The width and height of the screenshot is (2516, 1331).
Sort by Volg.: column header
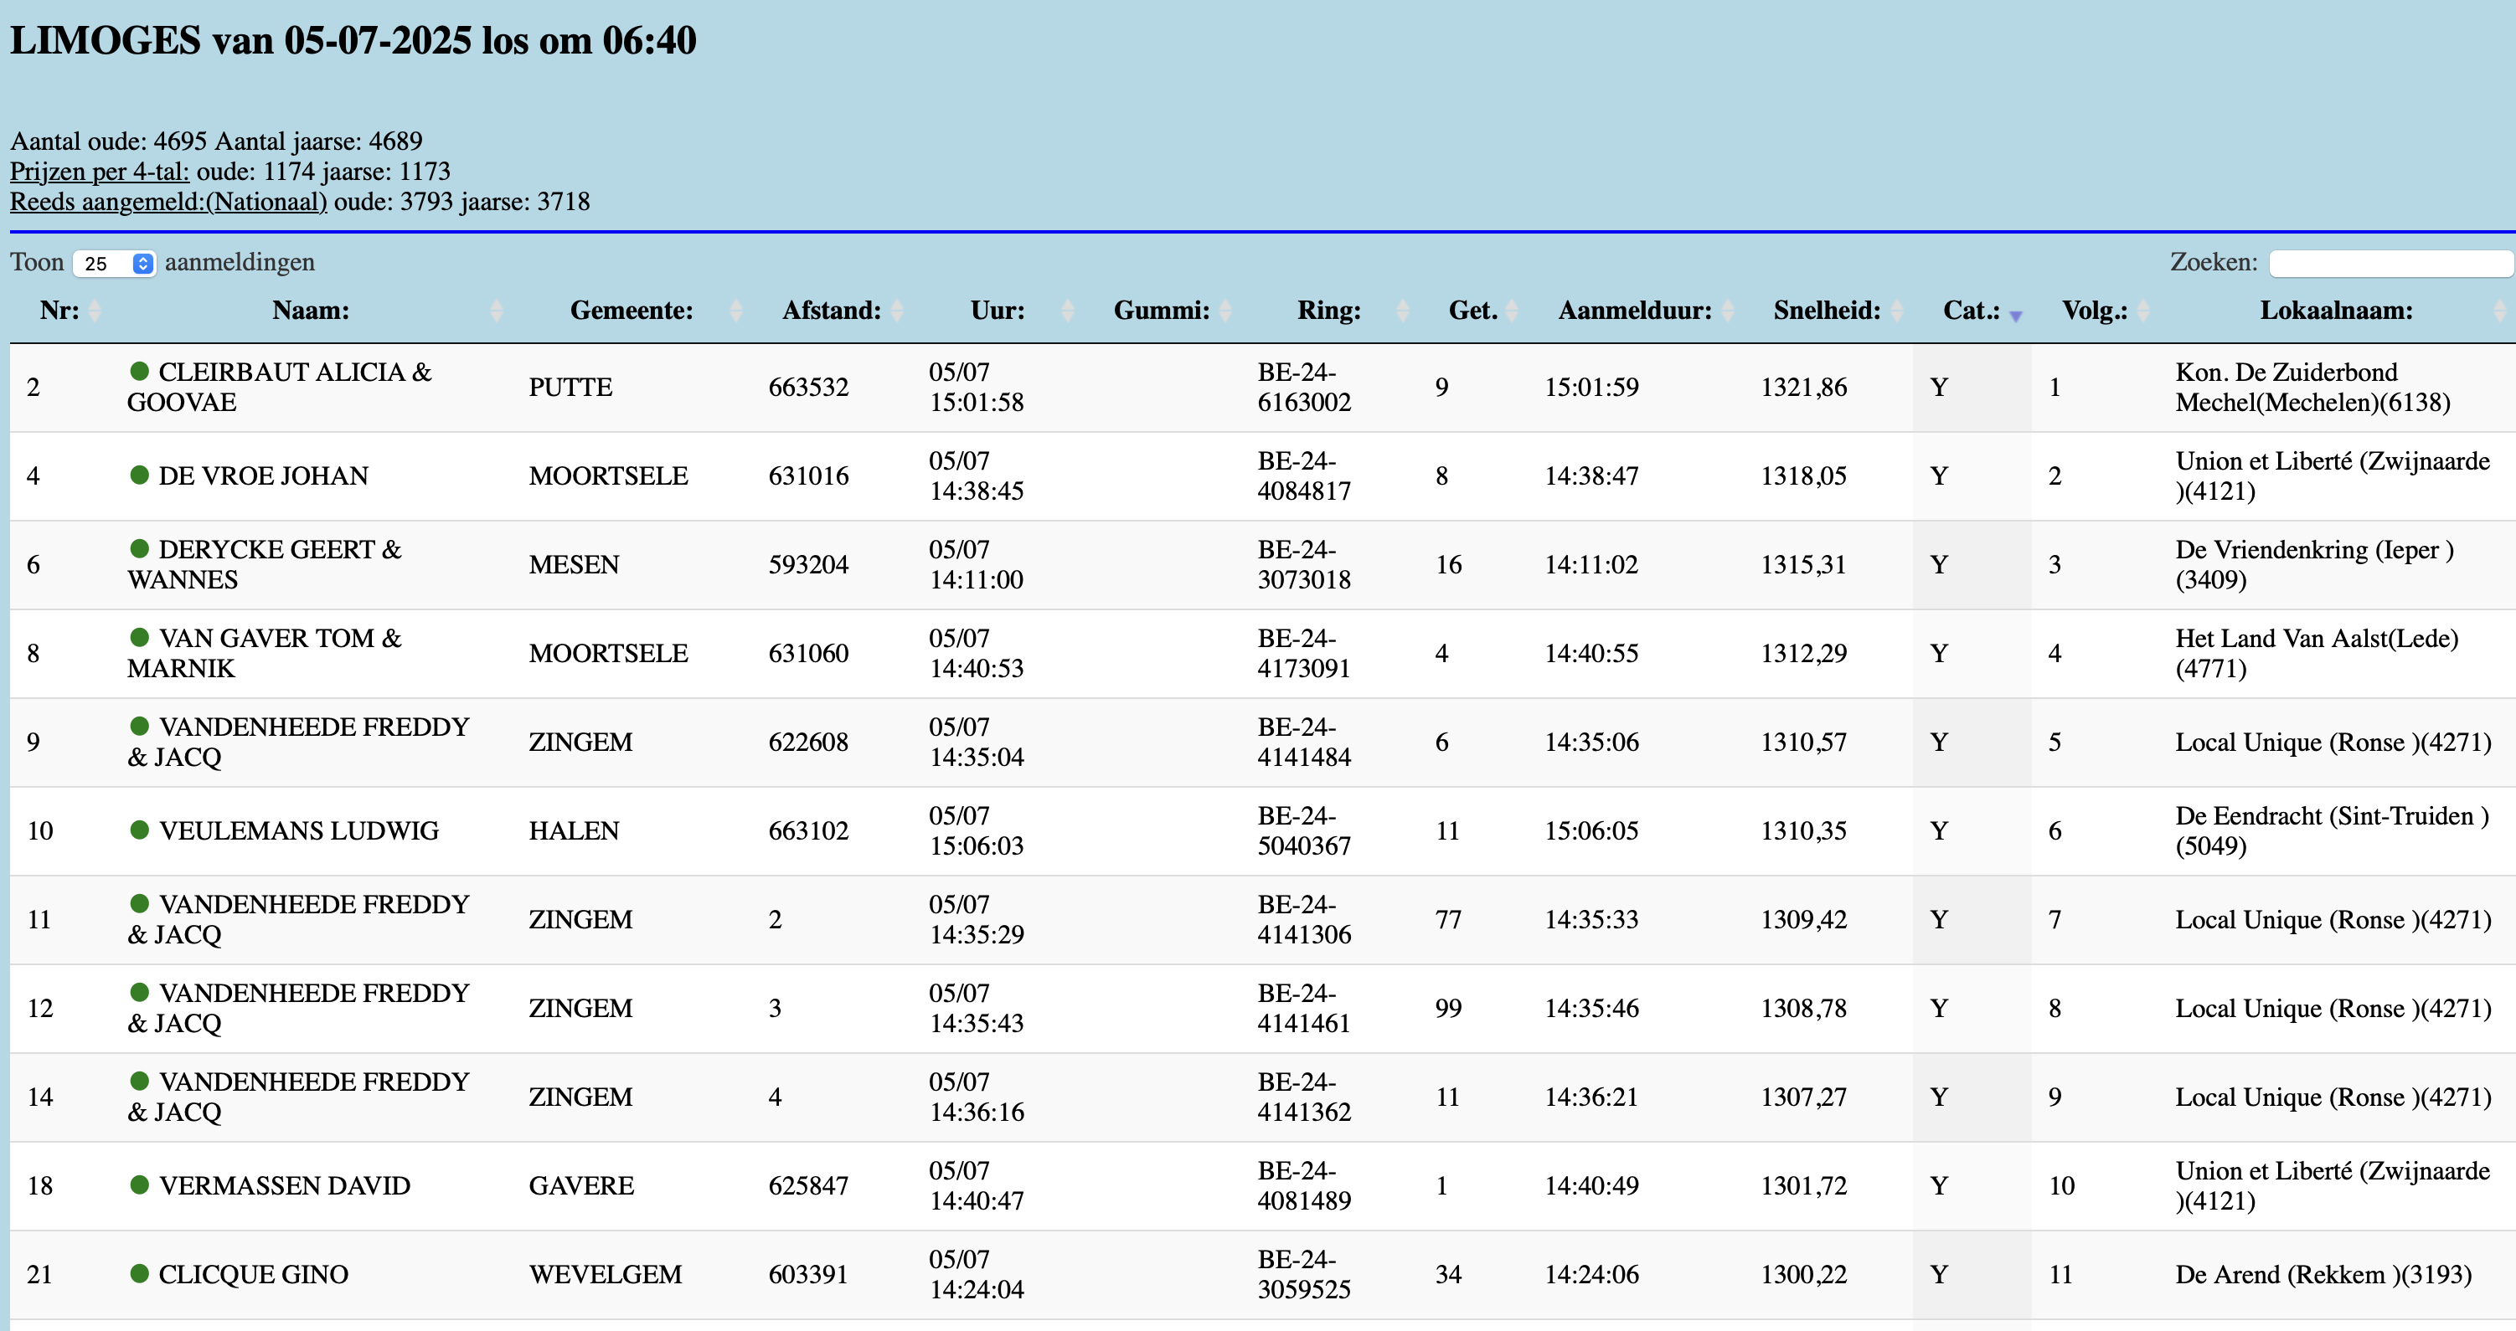(2094, 311)
